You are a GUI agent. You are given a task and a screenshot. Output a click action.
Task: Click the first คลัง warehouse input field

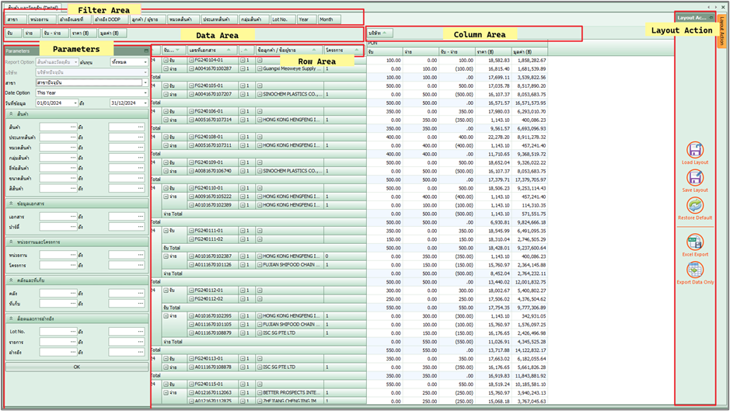pos(57,293)
